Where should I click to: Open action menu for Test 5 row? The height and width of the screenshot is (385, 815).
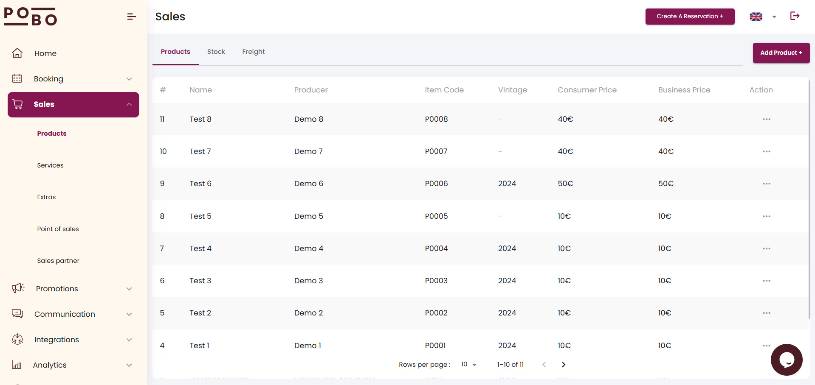point(766,216)
